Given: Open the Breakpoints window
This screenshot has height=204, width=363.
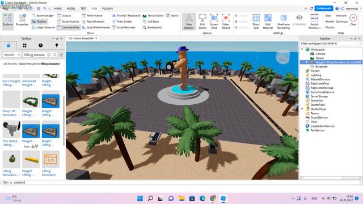Looking at the screenshot, I should (153, 27).
